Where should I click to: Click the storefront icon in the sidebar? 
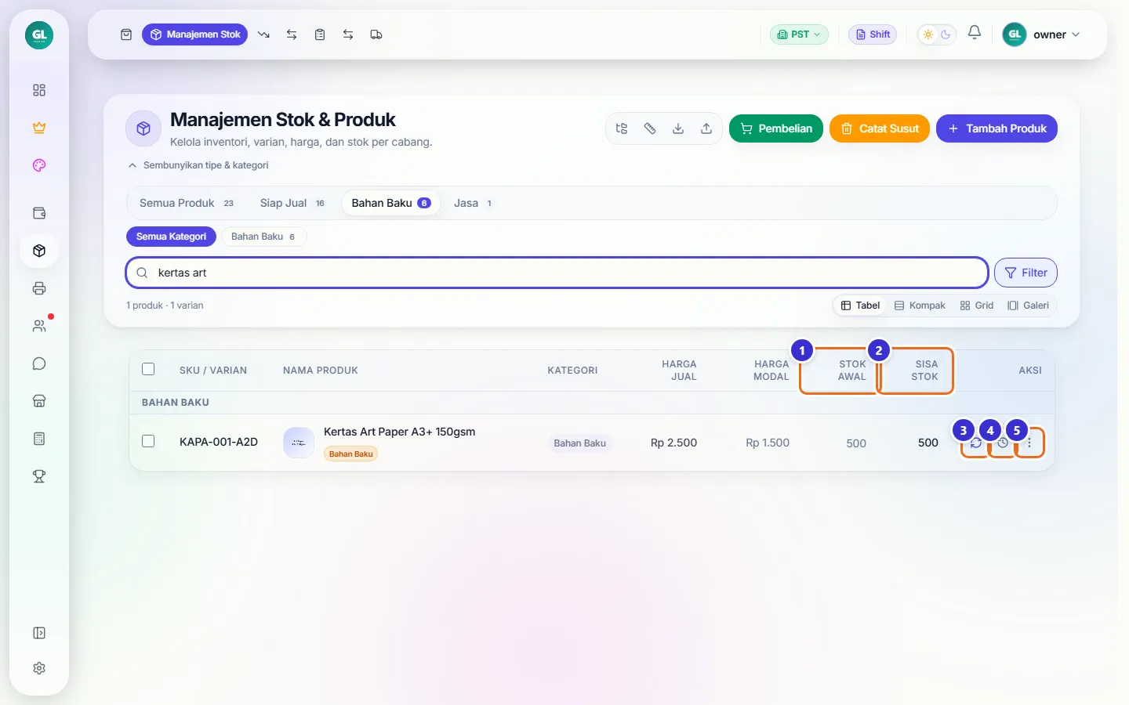point(39,401)
